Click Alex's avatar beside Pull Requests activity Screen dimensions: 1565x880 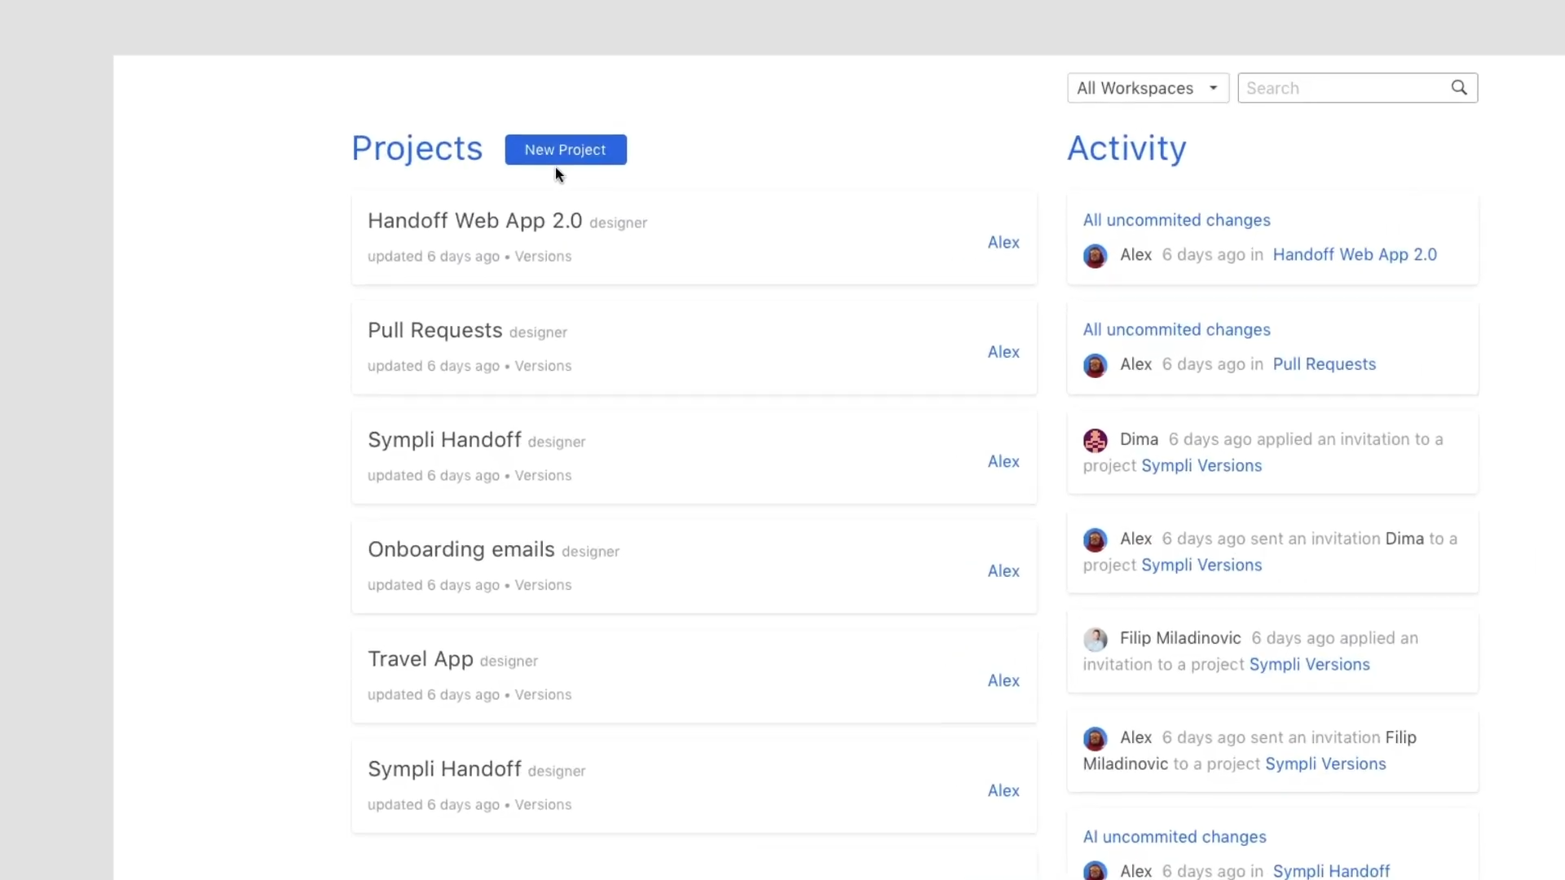(1095, 365)
